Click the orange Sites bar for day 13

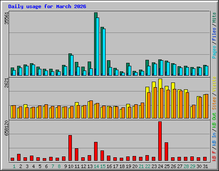click(91, 109)
